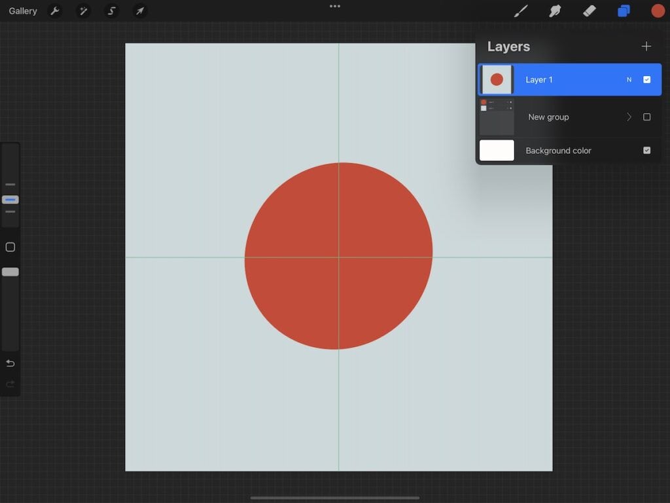Screen dimensions: 670x503
Task: Select the Adjustments magic wand tool
Action: coord(84,10)
